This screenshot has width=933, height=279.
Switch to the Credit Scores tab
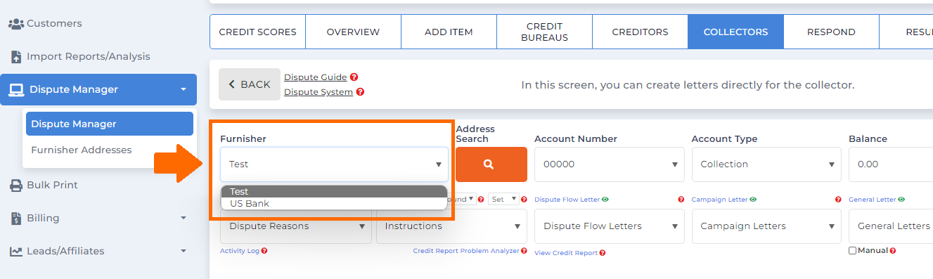click(x=257, y=32)
